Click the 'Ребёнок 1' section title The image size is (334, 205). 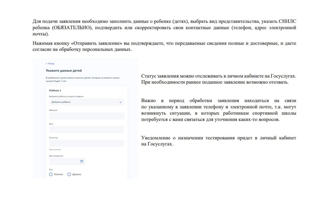55,90
